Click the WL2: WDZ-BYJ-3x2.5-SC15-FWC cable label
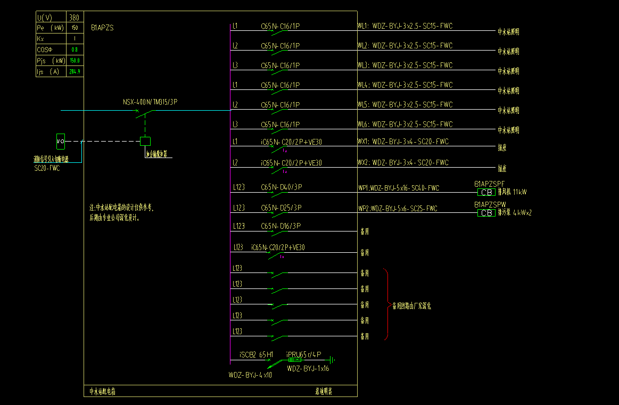The height and width of the screenshot is (405, 619). (405, 45)
